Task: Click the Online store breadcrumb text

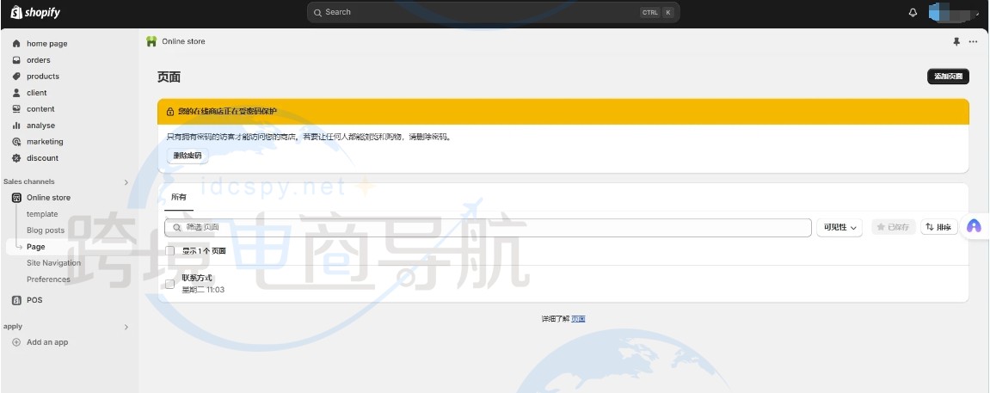Action: coord(184,41)
